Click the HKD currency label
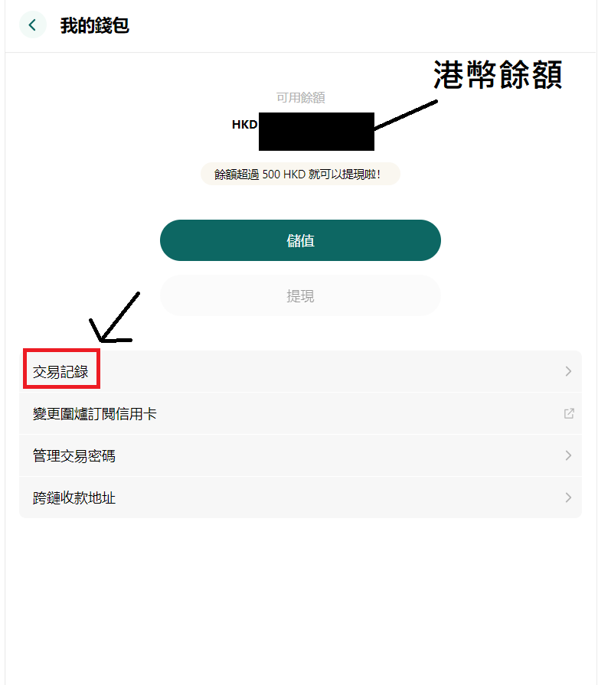Image resolution: width=598 pixels, height=685 pixels. point(244,125)
